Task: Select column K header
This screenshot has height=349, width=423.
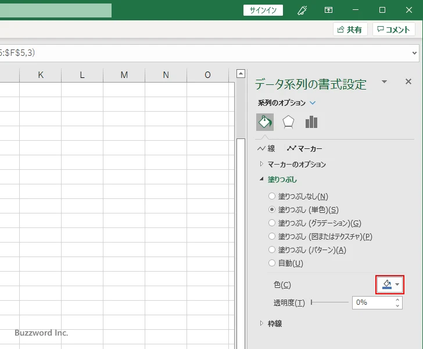Action: [x=41, y=75]
